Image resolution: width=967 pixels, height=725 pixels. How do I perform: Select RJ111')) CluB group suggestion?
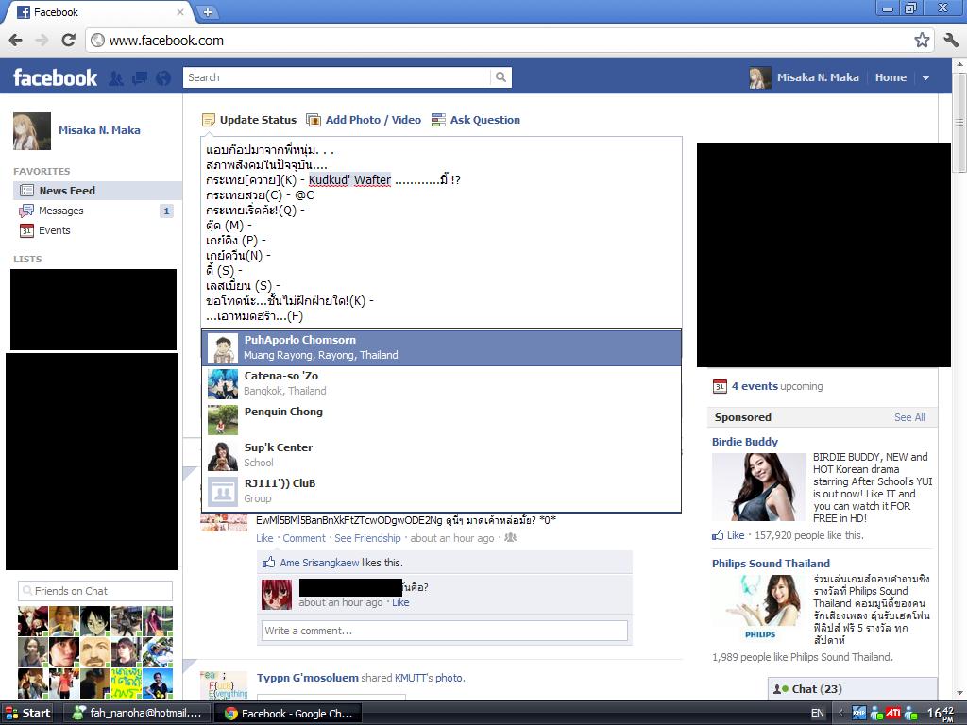tap(442, 491)
